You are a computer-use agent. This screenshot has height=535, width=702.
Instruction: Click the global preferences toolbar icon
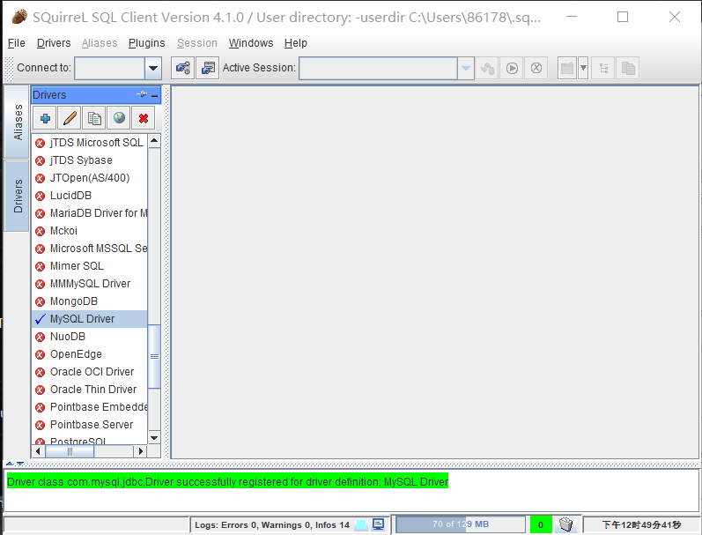[x=182, y=68]
